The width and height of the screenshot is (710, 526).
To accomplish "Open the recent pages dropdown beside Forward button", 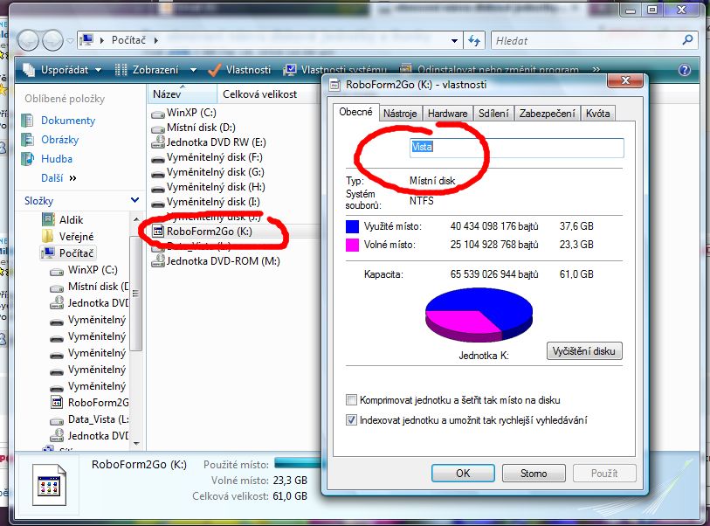I will pyautogui.click(x=70, y=41).
